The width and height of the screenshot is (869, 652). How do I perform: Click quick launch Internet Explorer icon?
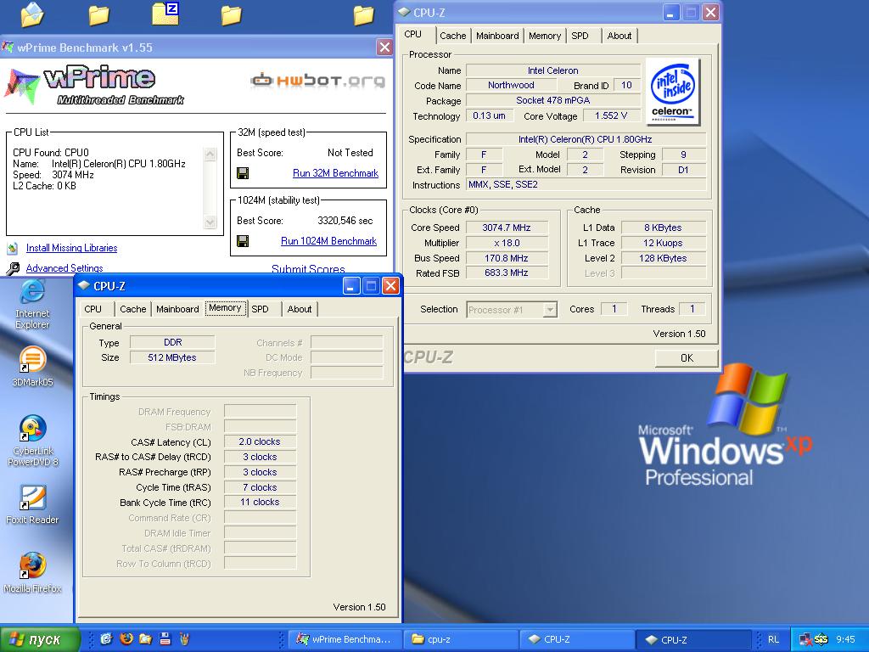coord(106,638)
